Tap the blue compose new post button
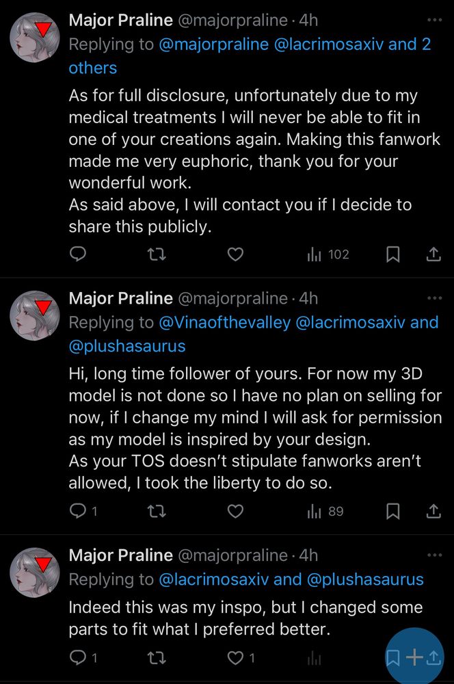 click(x=414, y=657)
